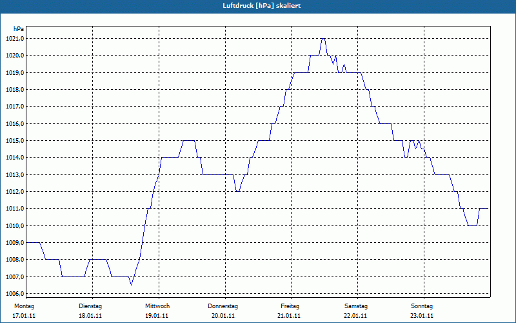Screen dimensions: 516x323
Task: Click the date 21.01.11
Action: (x=289, y=316)
